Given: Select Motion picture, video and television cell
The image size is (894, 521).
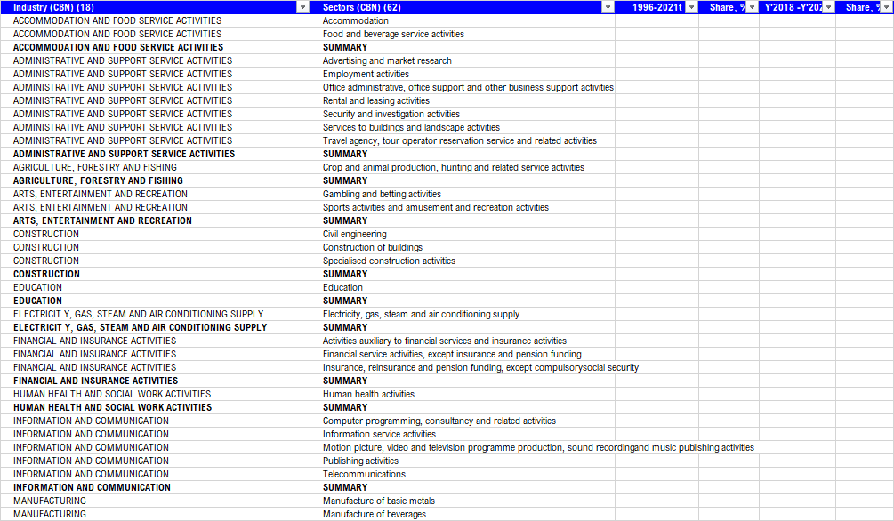Looking at the screenshot, I should tap(463, 447).
